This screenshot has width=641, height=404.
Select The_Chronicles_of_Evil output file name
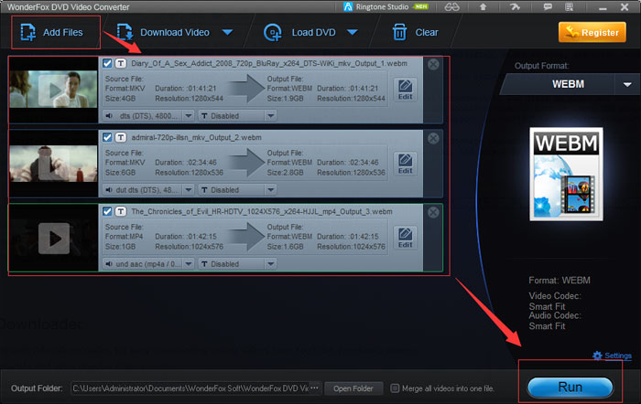click(262, 211)
